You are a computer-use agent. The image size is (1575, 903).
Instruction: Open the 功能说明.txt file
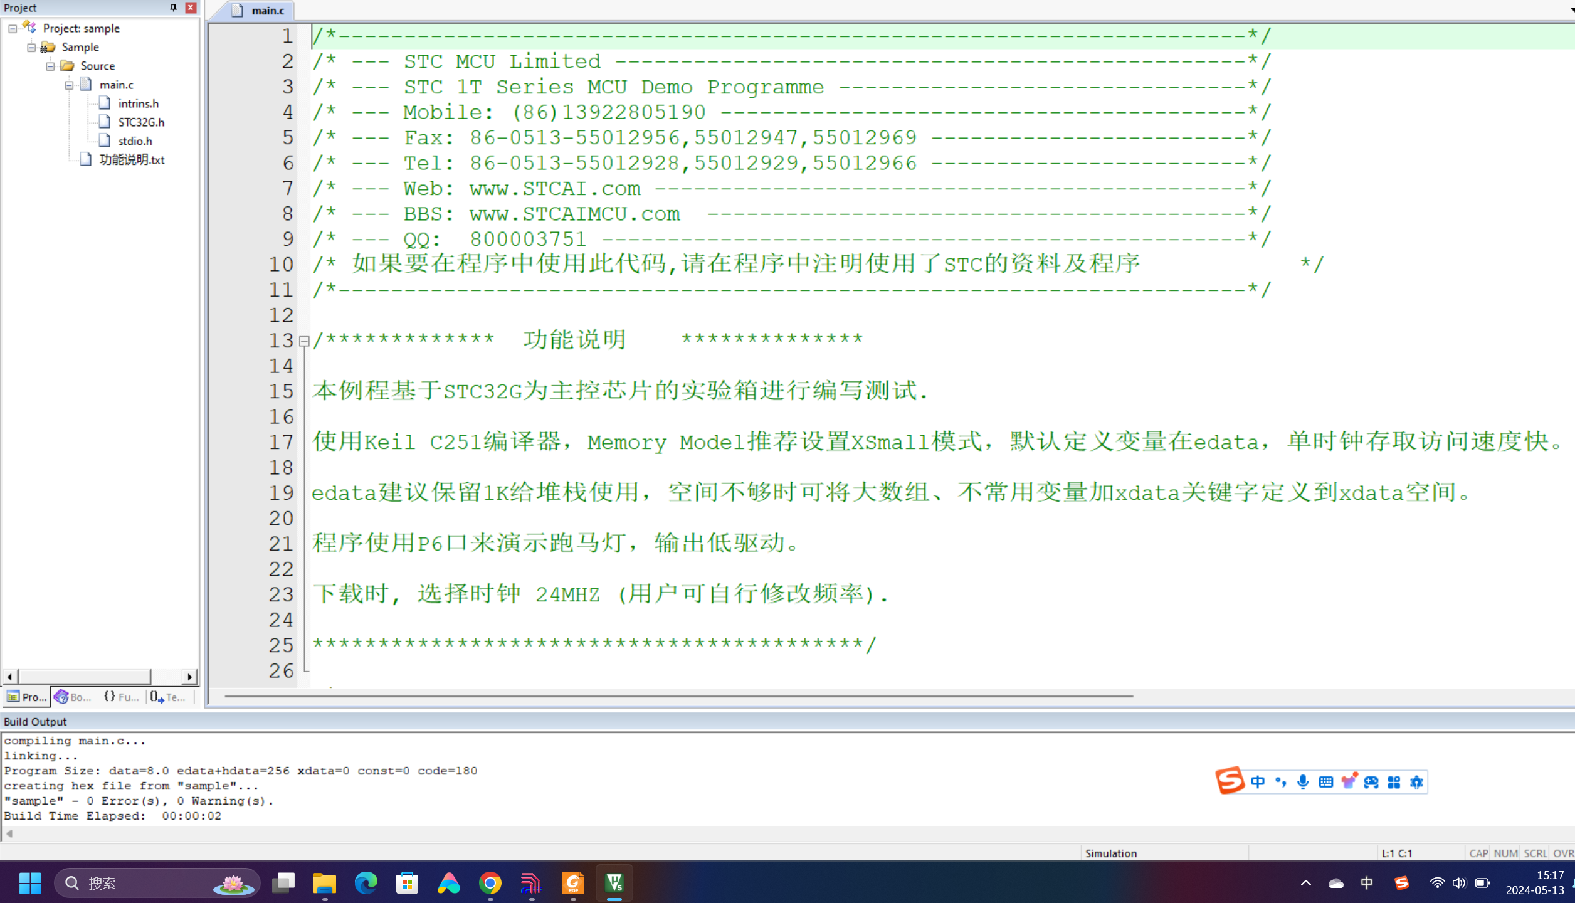pyautogui.click(x=132, y=160)
